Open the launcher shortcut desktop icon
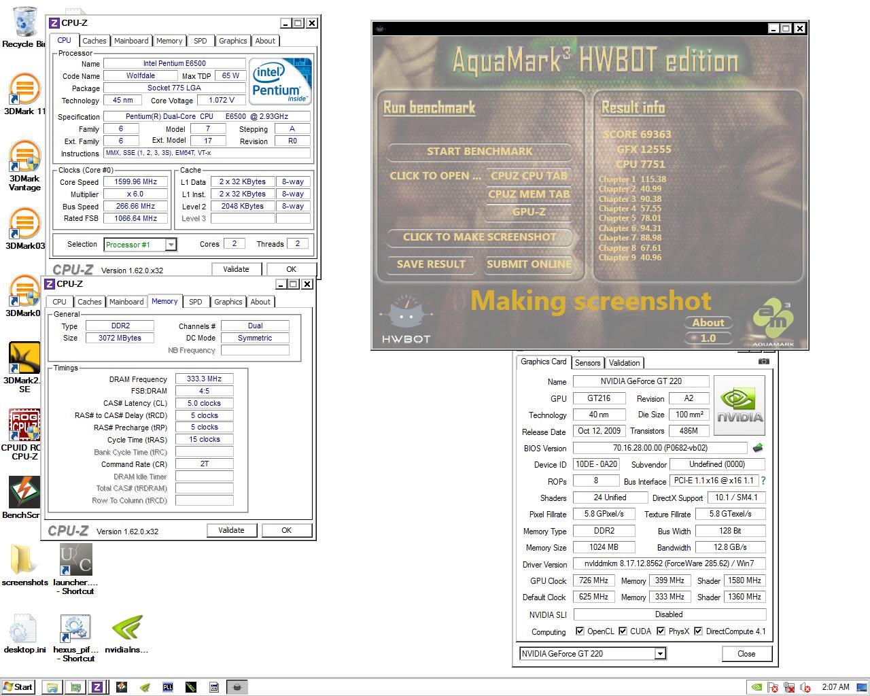The image size is (870, 696). [x=75, y=569]
